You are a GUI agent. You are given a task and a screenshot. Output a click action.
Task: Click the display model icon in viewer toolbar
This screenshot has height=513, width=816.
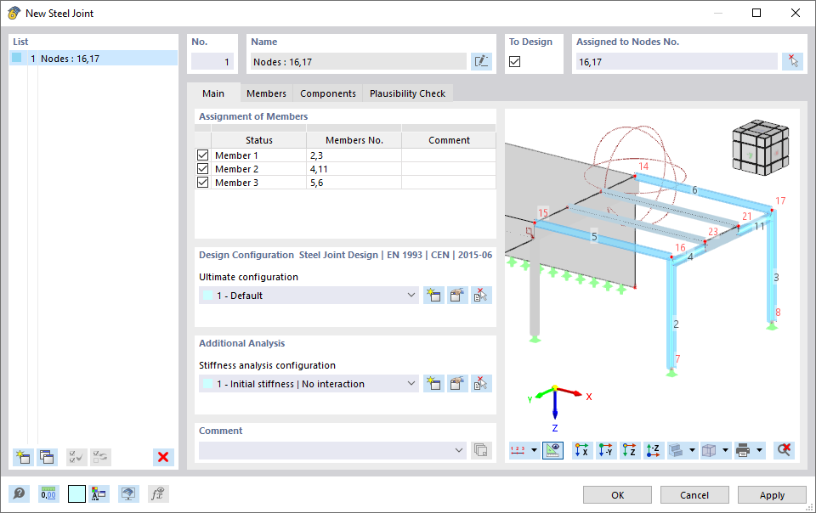pos(676,450)
